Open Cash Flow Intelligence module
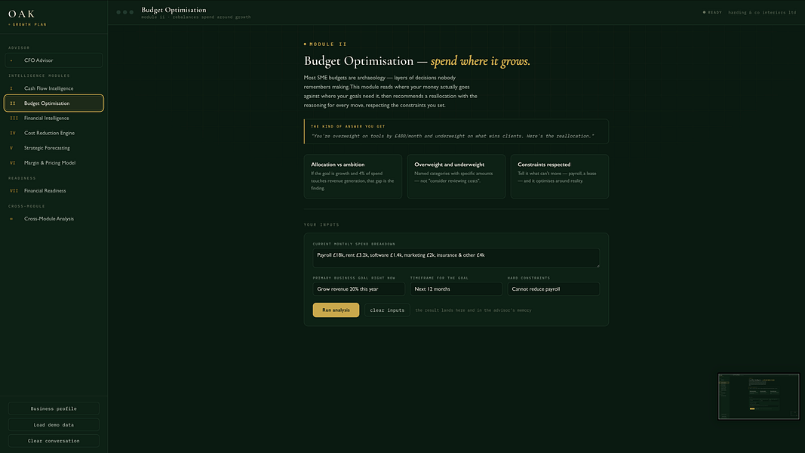This screenshot has width=805, height=453. [x=54, y=88]
